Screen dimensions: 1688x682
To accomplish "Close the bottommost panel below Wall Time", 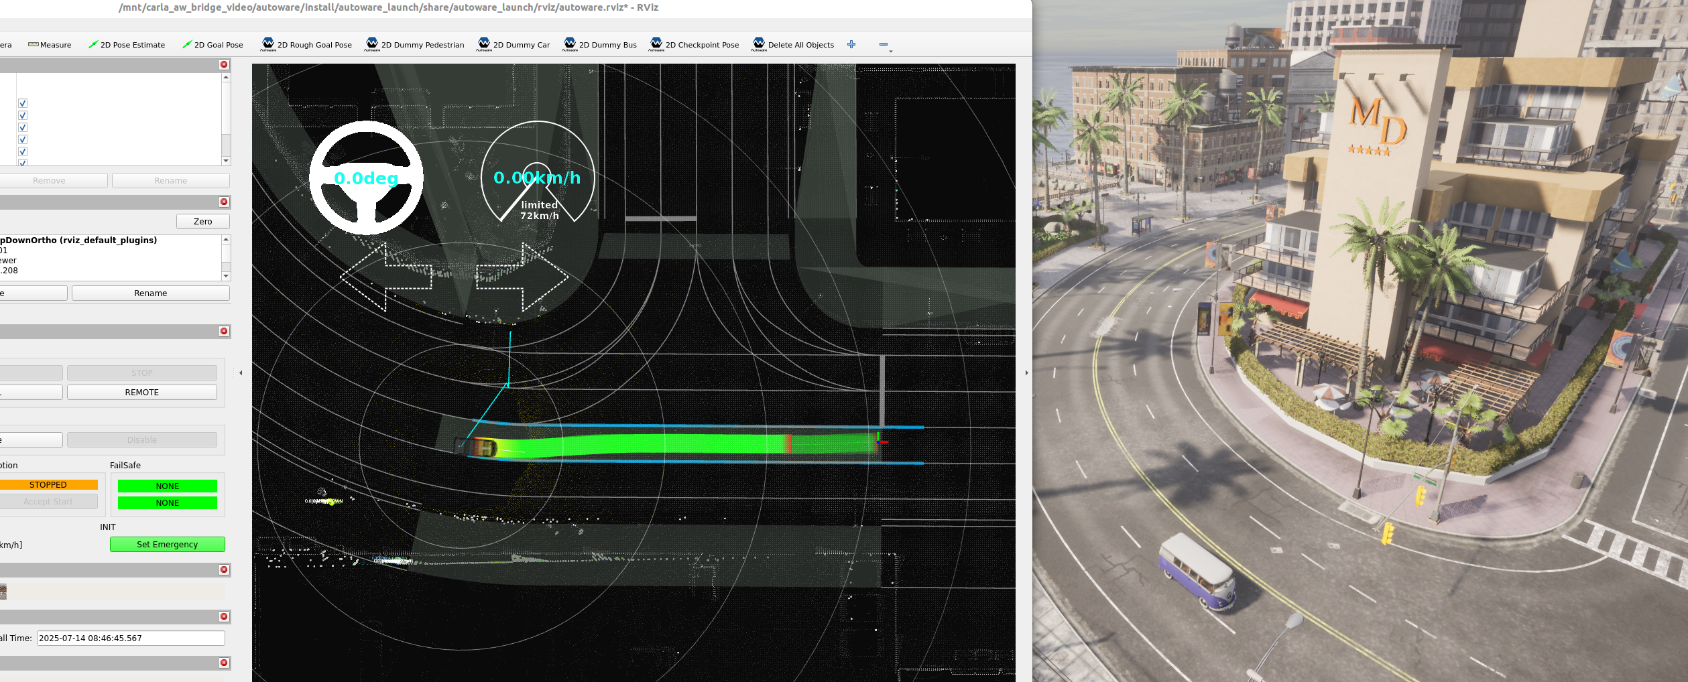I will [x=224, y=663].
